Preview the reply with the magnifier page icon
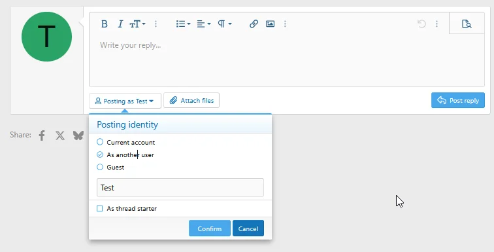Screen dimensions: 494x252 pyautogui.click(x=467, y=24)
